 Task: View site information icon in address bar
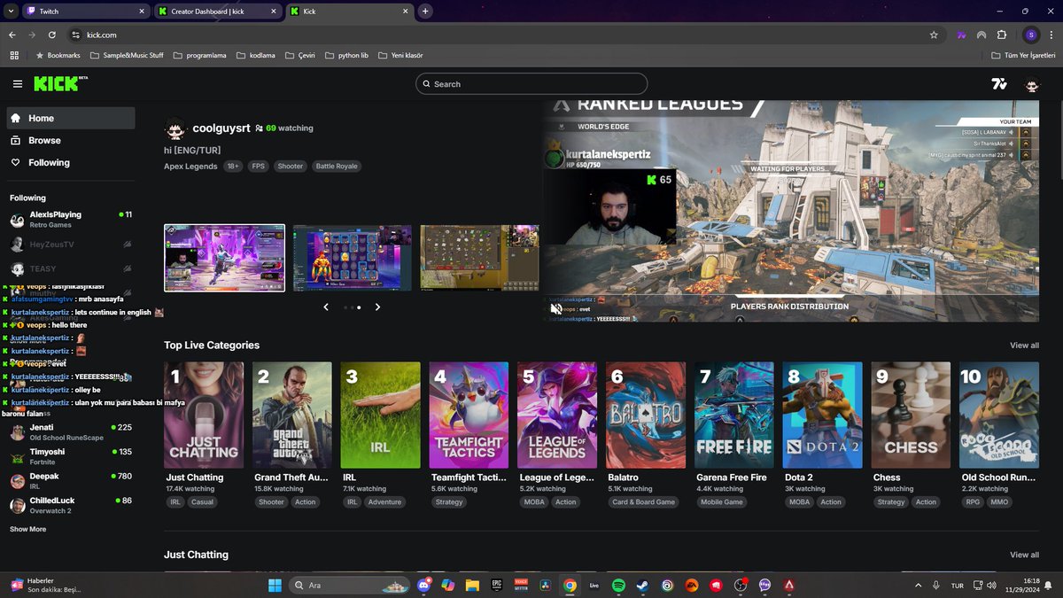point(75,35)
